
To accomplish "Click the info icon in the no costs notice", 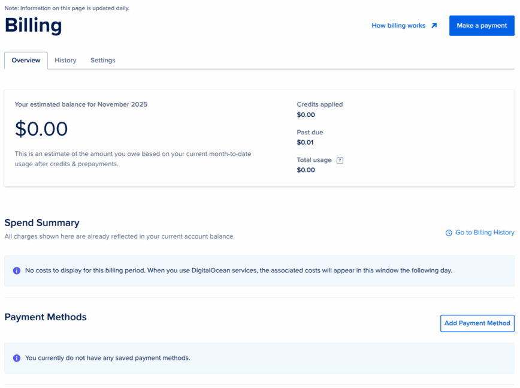I will [x=17, y=270].
